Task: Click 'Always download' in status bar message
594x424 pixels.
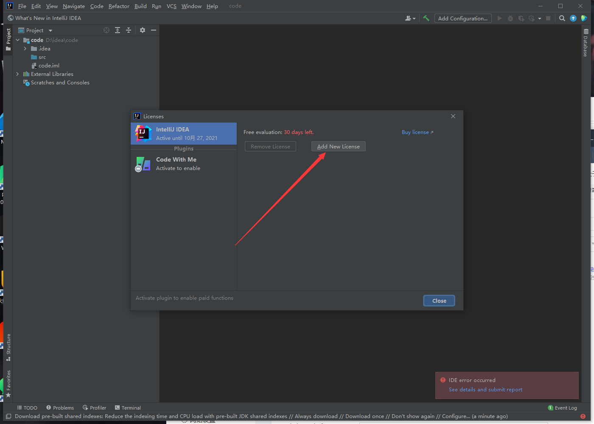Action: pyautogui.click(x=316, y=416)
